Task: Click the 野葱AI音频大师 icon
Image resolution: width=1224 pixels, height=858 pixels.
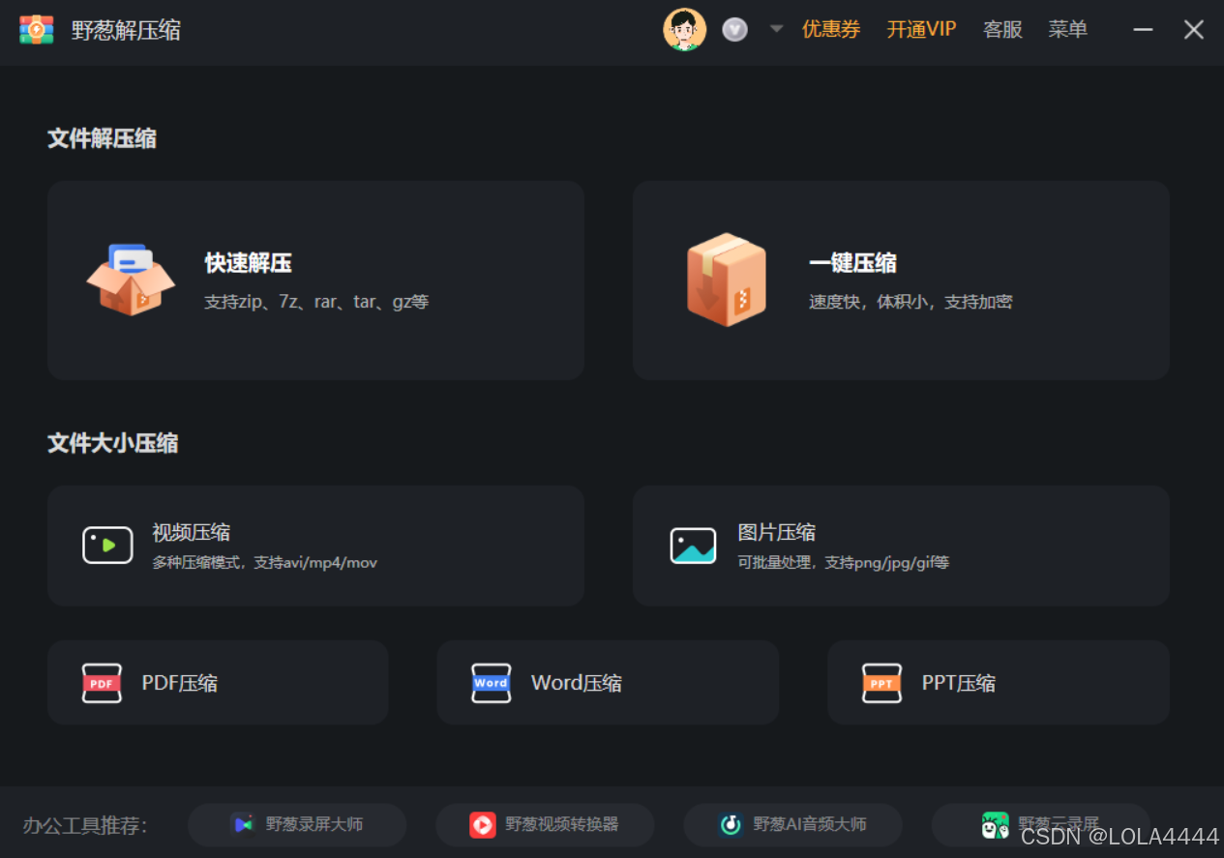Action: [x=731, y=824]
